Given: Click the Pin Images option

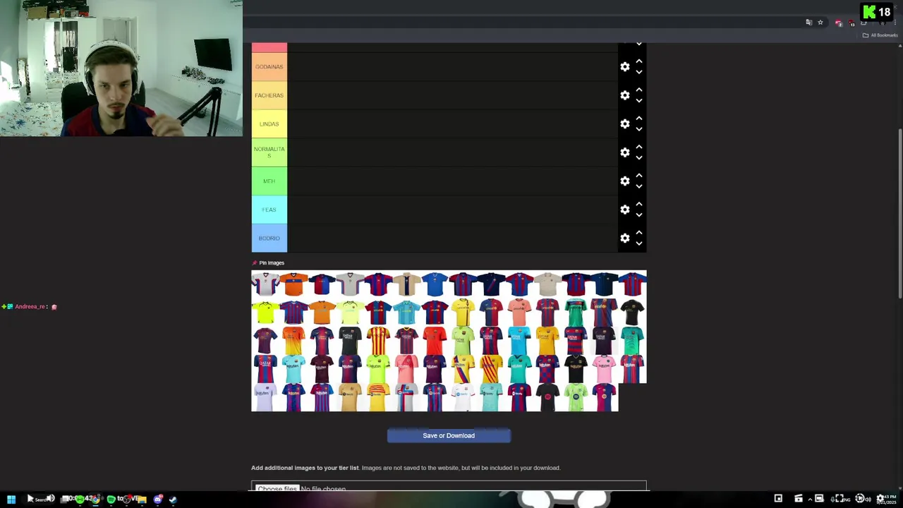Looking at the screenshot, I should 268,263.
